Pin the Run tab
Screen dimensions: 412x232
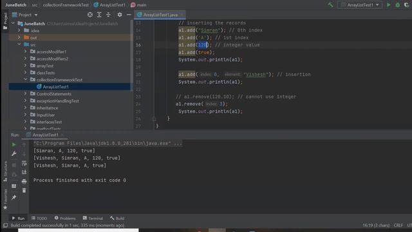[x=14, y=197]
